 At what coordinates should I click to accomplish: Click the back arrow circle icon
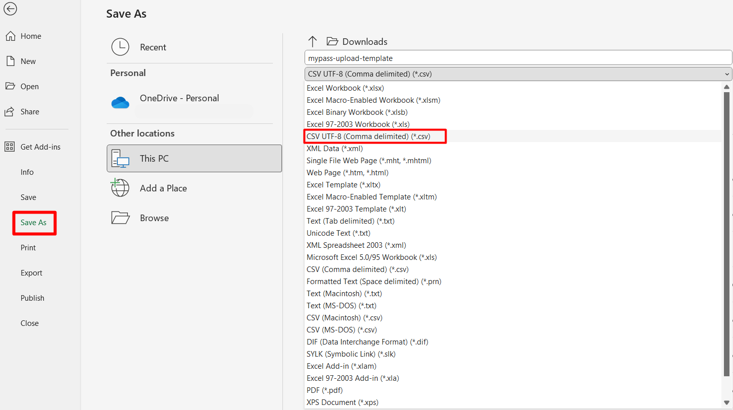(x=10, y=9)
